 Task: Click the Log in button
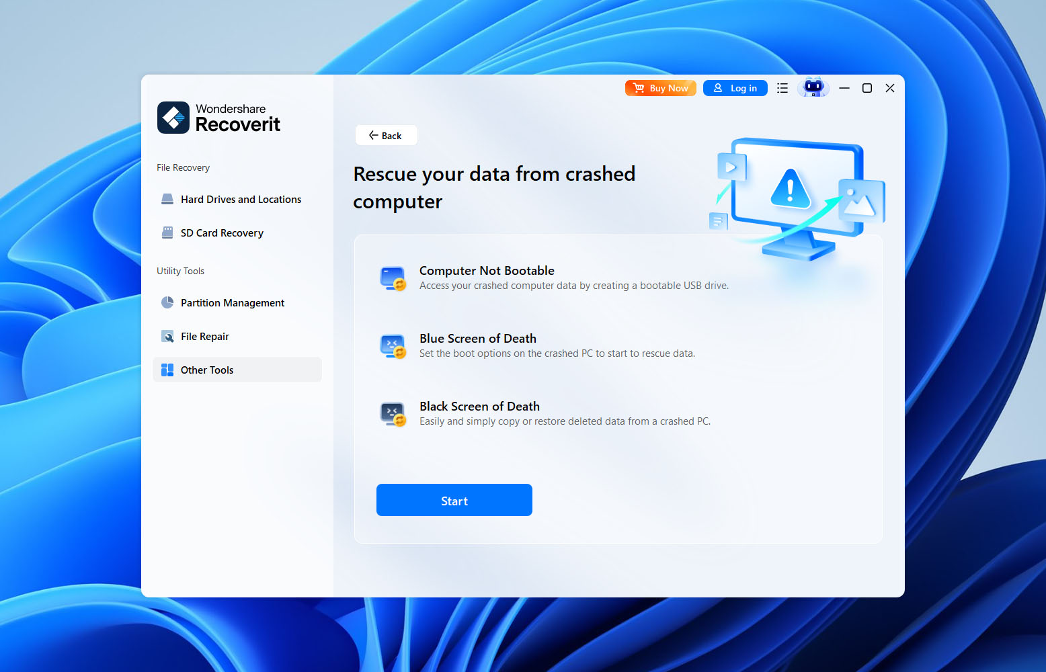[x=735, y=88]
